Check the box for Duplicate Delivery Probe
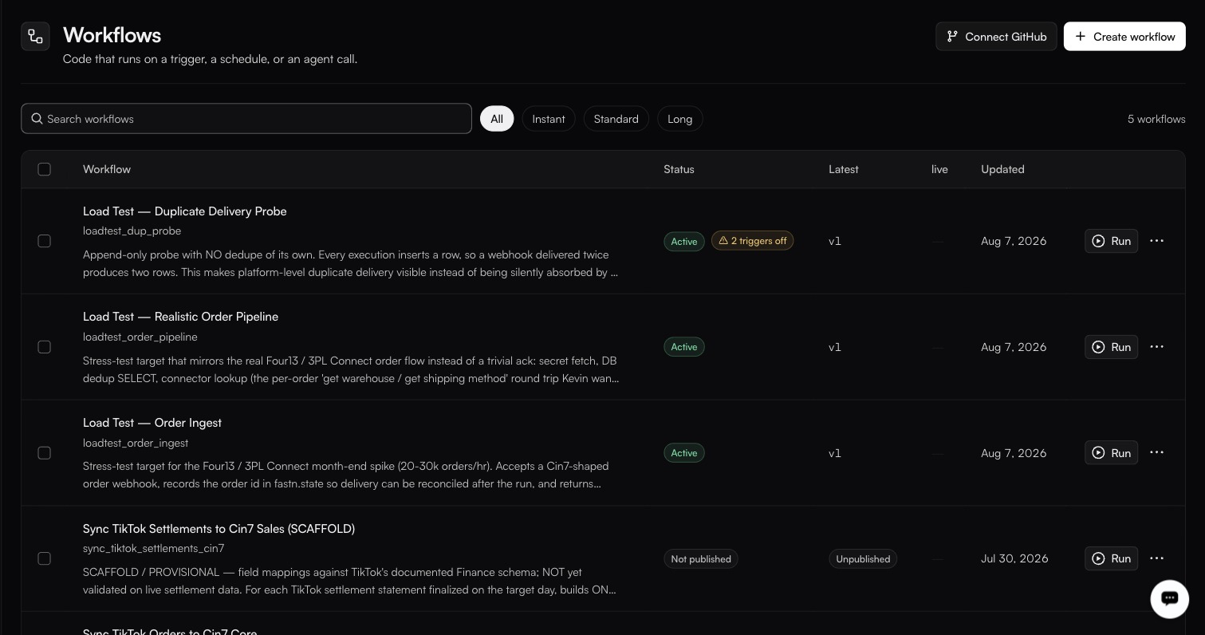The width and height of the screenshot is (1205, 635). click(45, 241)
